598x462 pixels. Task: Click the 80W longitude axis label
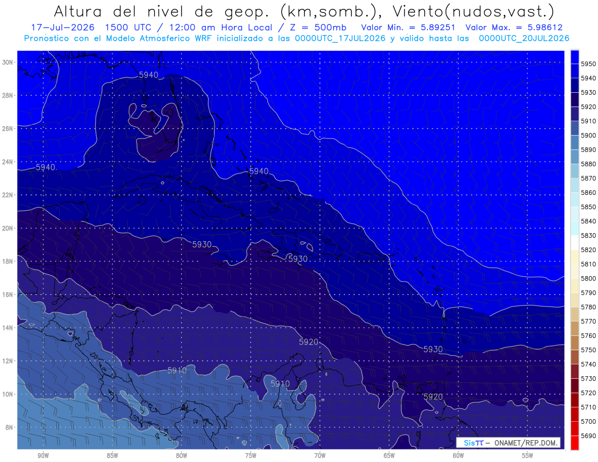tap(181, 456)
